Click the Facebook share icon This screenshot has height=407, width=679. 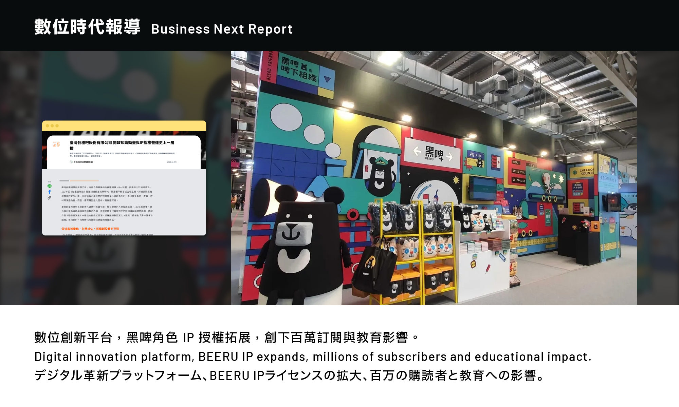(x=50, y=192)
